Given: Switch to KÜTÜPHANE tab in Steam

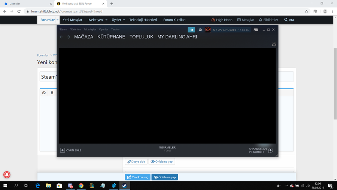Looking at the screenshot, I should [x=111, y=37].
